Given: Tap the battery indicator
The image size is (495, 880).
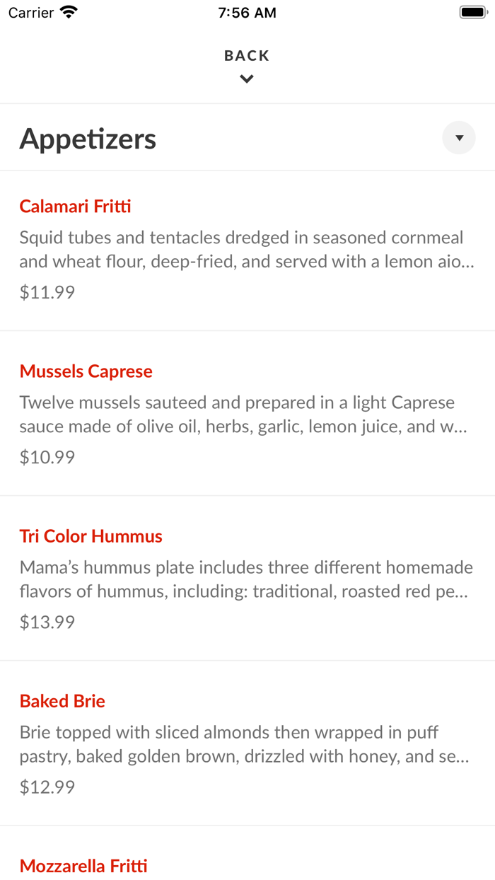Looking at the screenshot, I should point(472,11).
